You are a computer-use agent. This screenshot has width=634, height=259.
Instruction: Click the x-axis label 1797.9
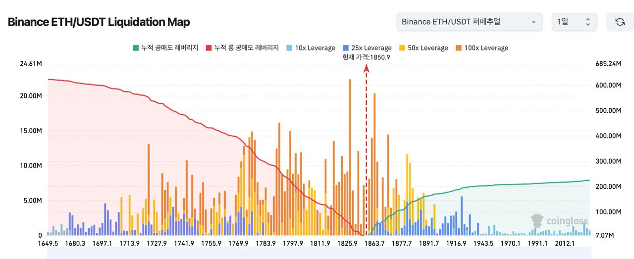[293, 243]
